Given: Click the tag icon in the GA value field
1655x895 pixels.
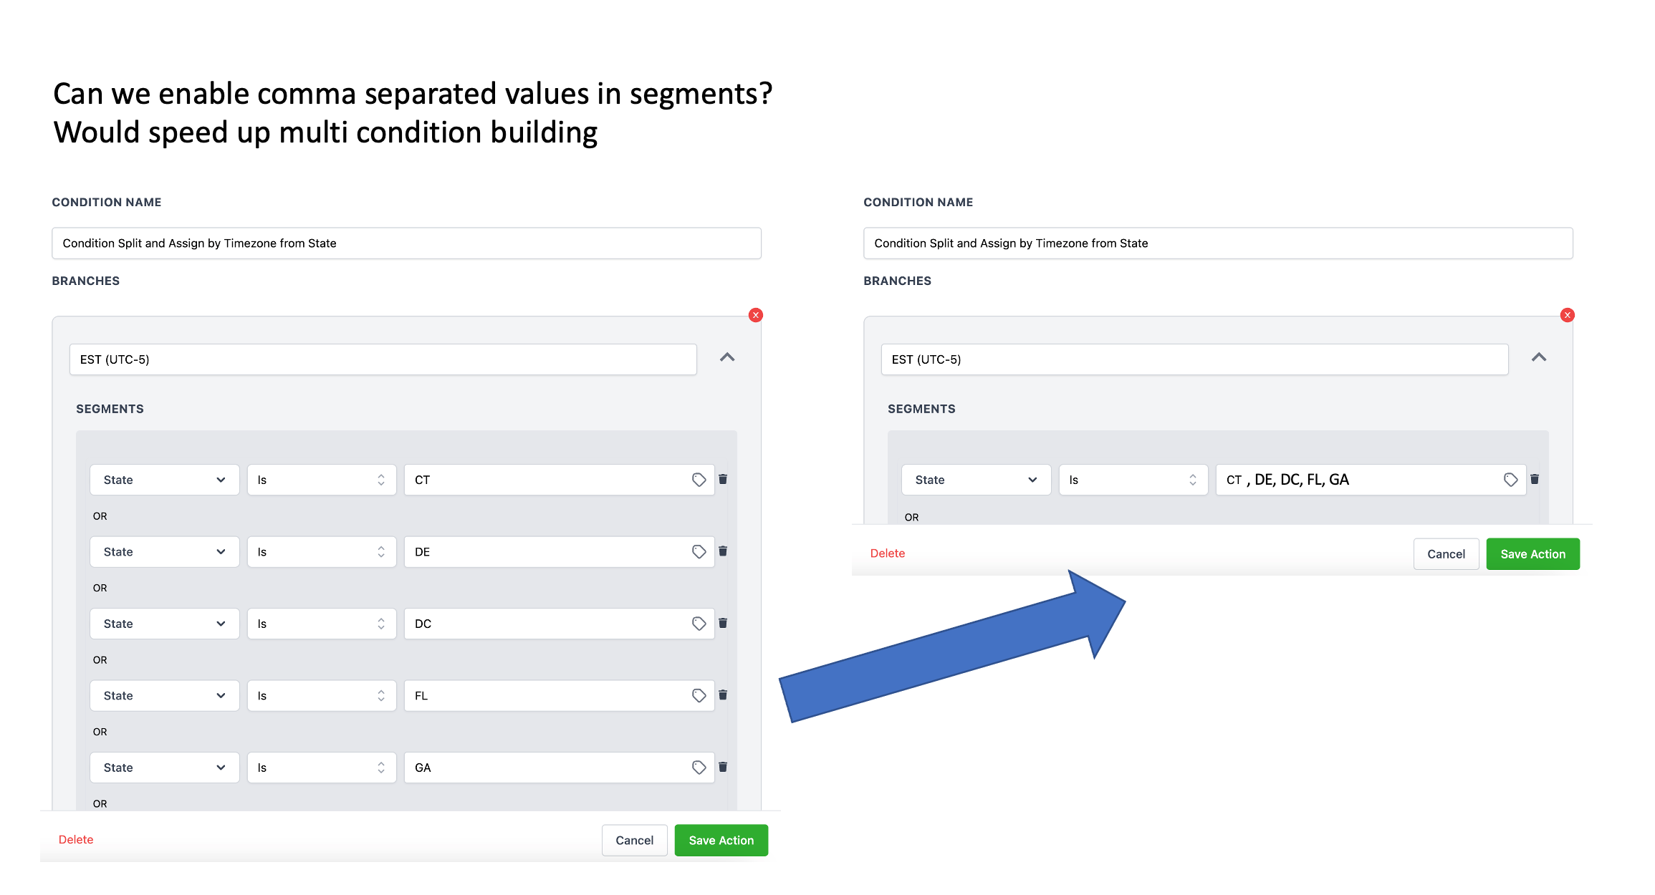Looking at the screenshot, I should tap(699, 768).
